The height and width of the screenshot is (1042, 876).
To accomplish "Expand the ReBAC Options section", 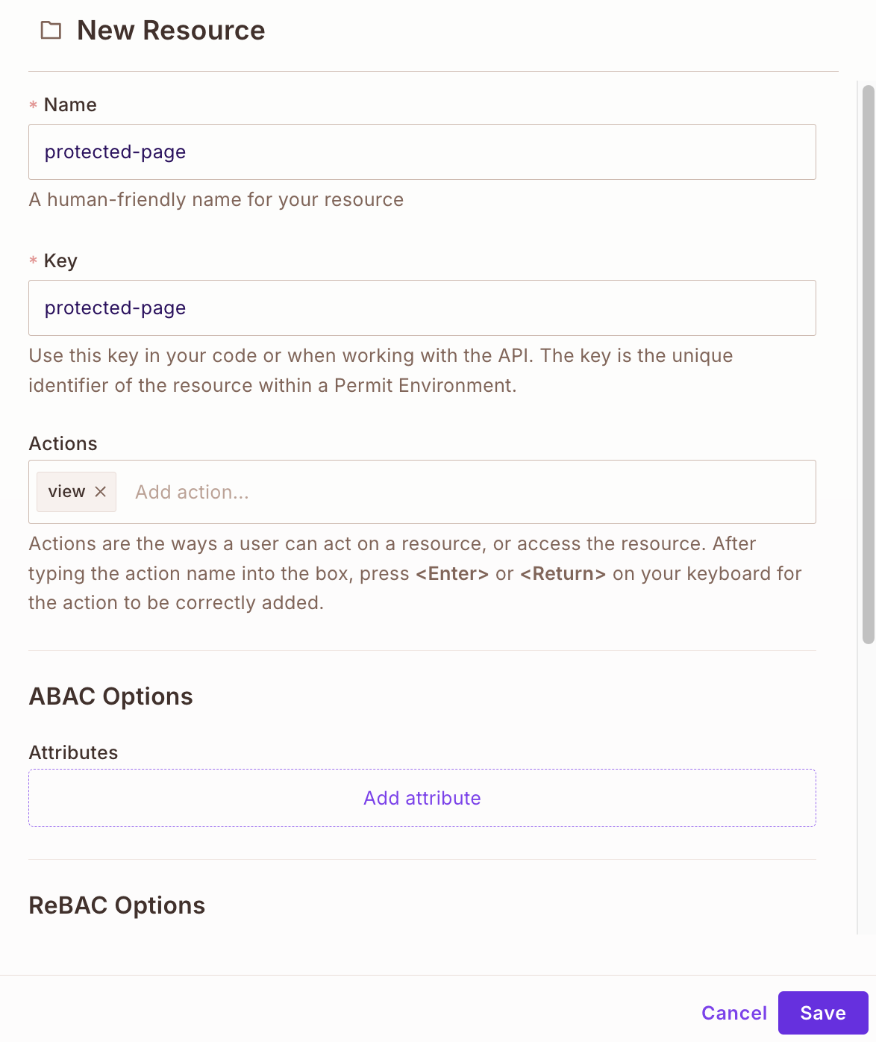I will point(116,905).
